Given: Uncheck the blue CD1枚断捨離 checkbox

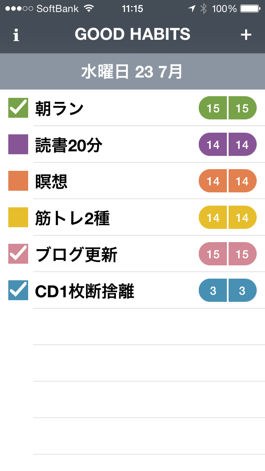Looking at the screenshot, I should (x=18, y=290).
